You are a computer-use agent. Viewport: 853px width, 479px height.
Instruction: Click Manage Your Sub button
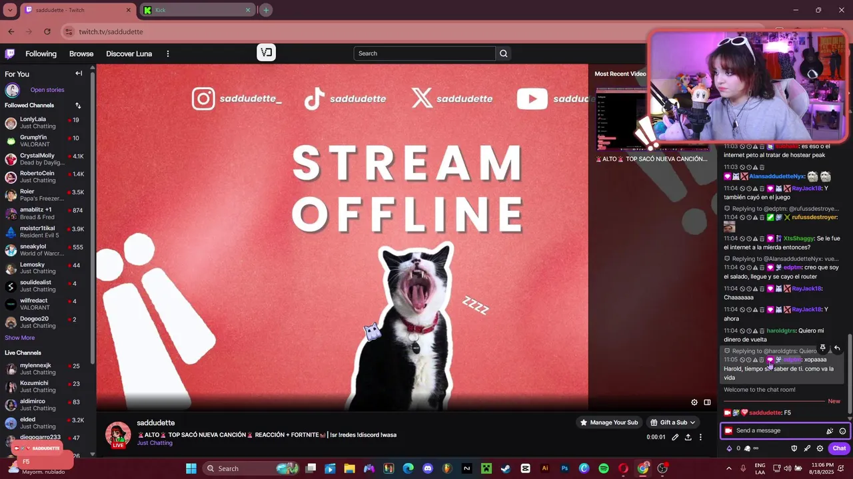(610, 422)
